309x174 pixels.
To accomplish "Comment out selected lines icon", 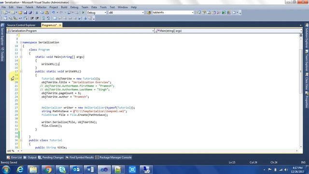I will point(43,18).
